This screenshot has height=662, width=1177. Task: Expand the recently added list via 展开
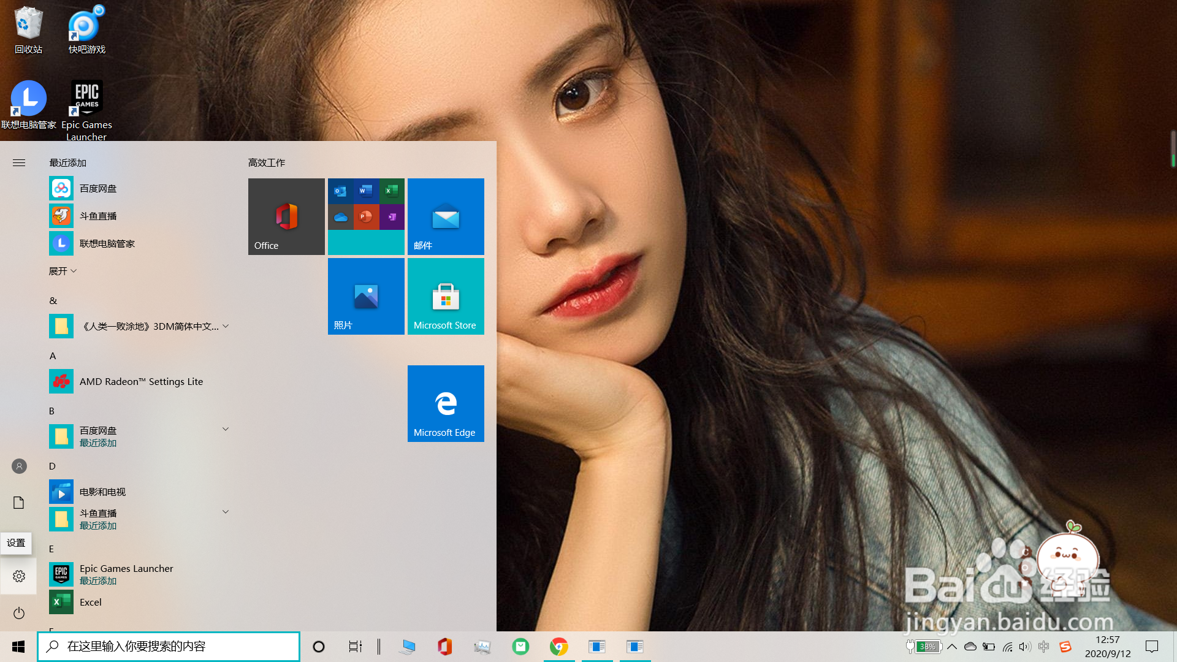click(63, 271)
